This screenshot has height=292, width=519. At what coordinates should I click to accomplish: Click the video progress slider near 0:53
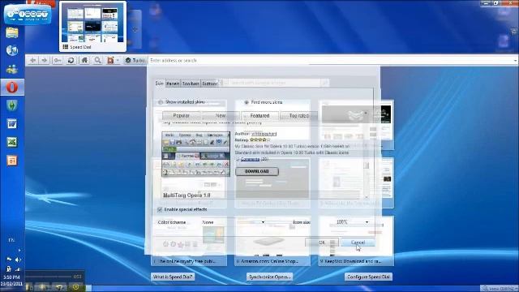click(x=49, y=276)
